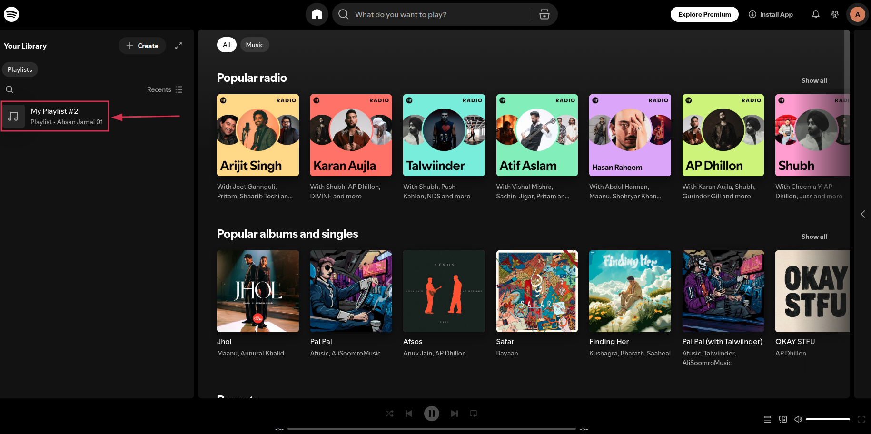Click 'With Jeet Gannguli, Pritam' description

255,191
